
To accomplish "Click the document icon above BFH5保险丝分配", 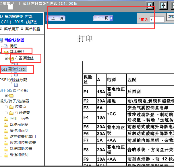I will (16, 85).
